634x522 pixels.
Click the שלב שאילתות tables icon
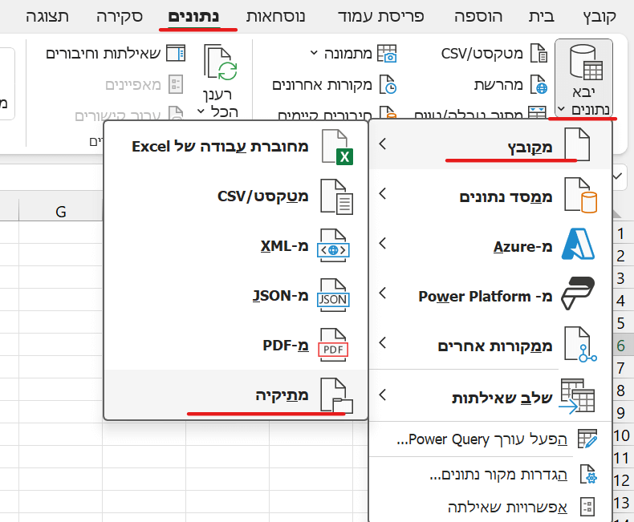click(577, 396)
